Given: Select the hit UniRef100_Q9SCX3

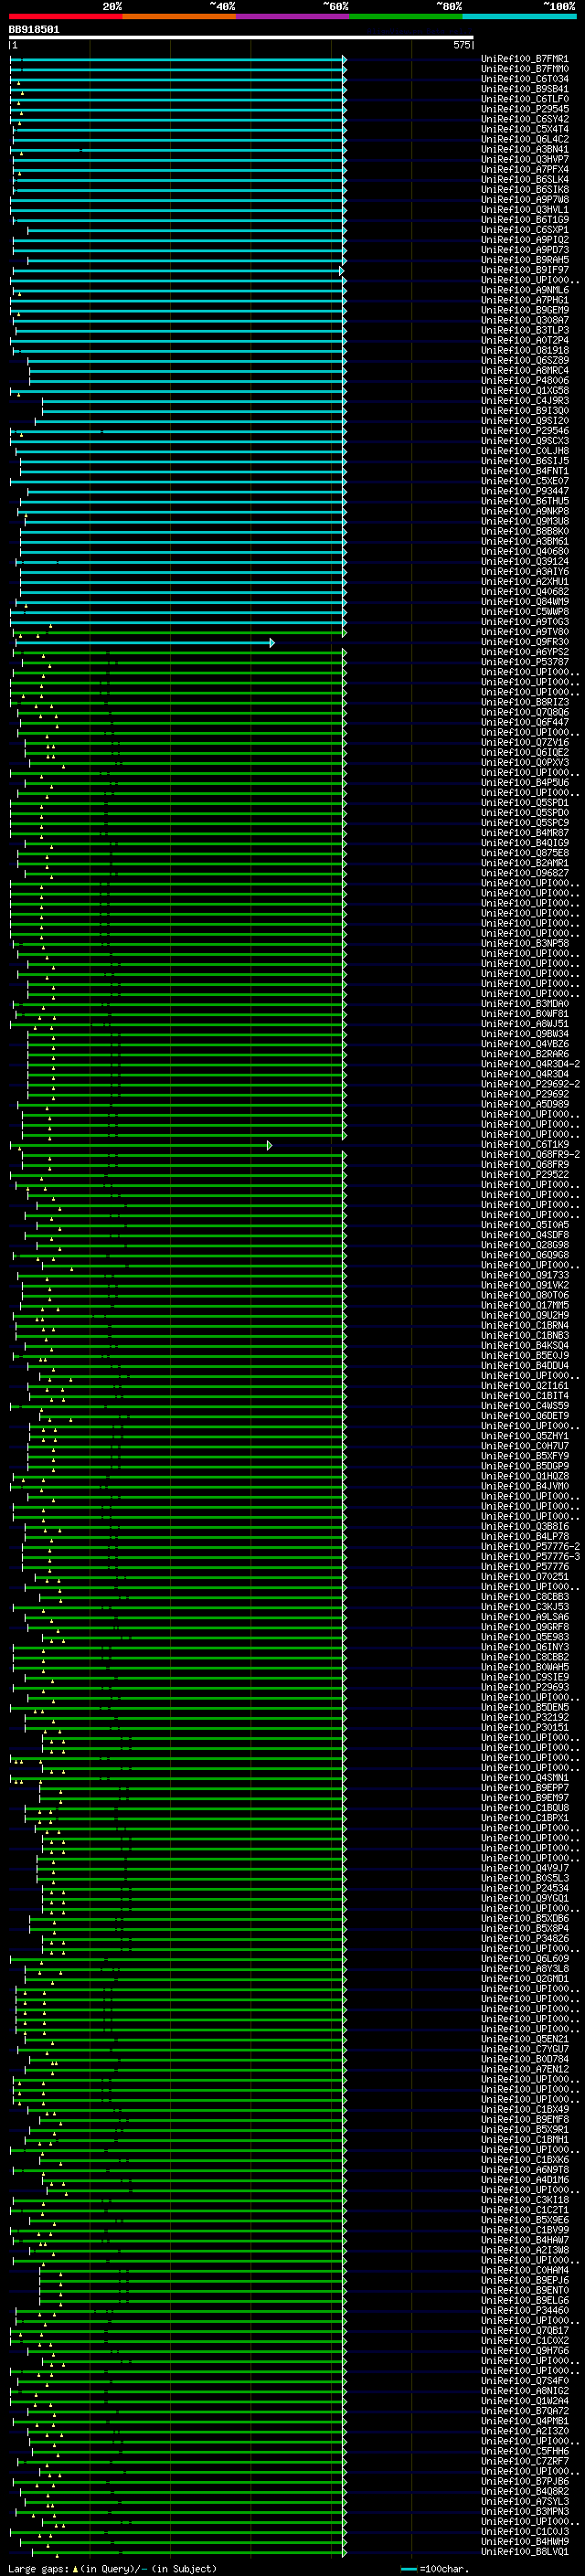Looking at the screenshot, I should (x=524, y=441).
